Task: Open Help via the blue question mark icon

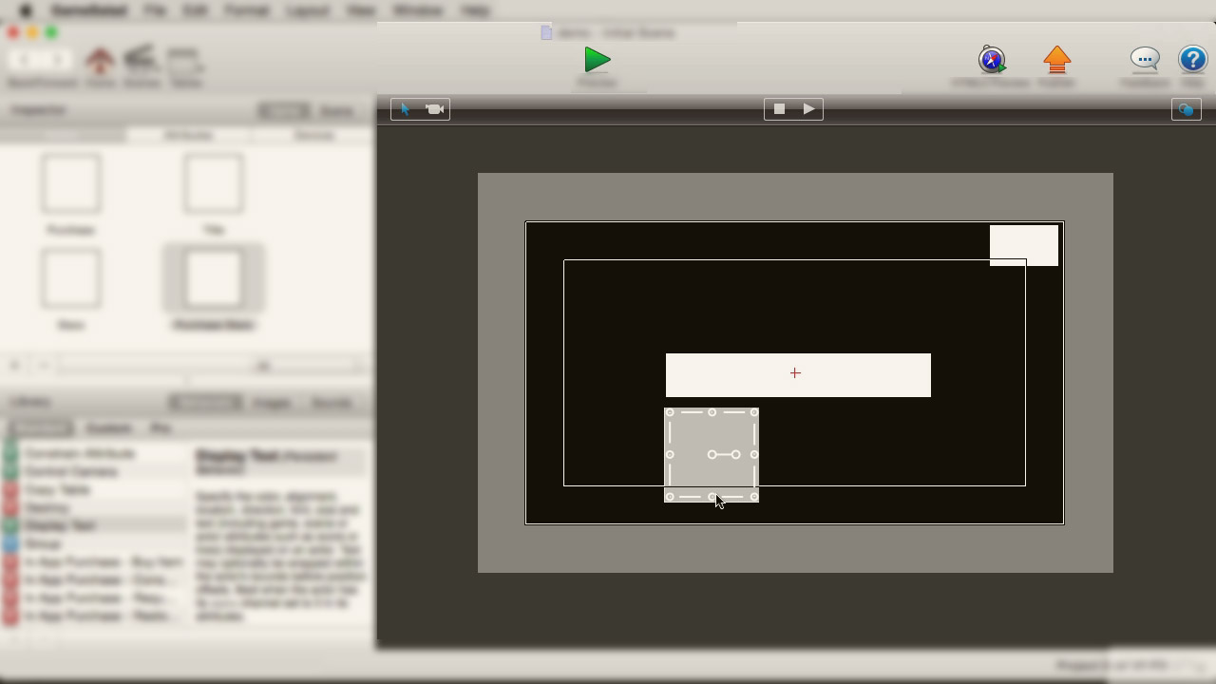Action: [x=1192, y=59]
